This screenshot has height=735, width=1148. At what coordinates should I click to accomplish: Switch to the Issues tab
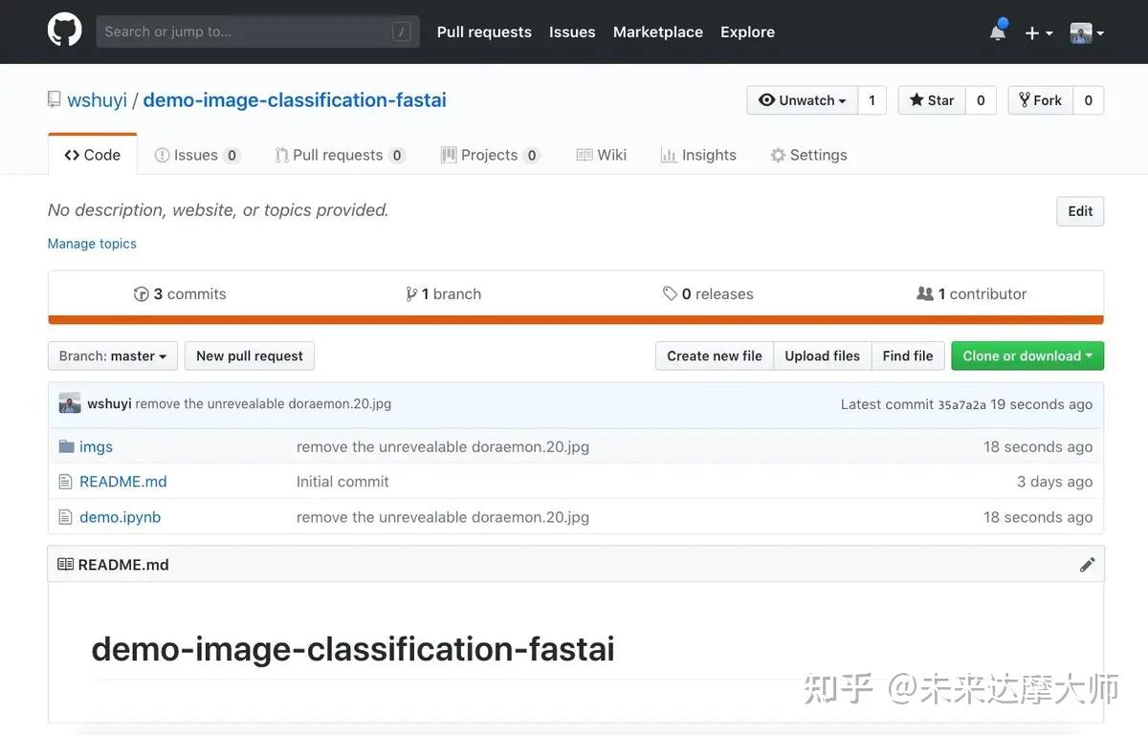click(x=195, y=154)
